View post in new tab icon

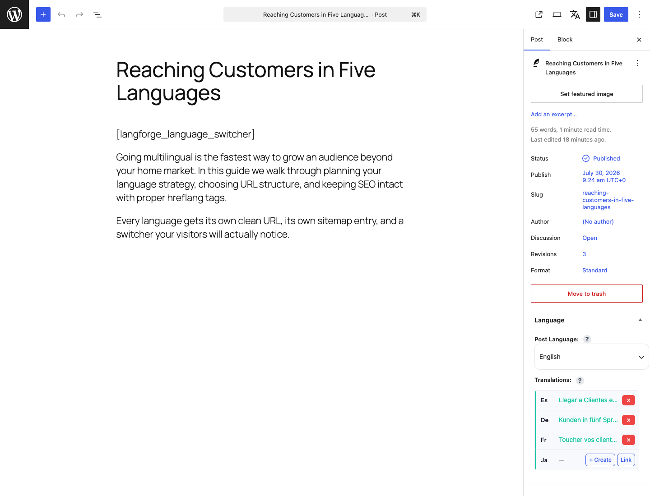[x=539, y=14]
